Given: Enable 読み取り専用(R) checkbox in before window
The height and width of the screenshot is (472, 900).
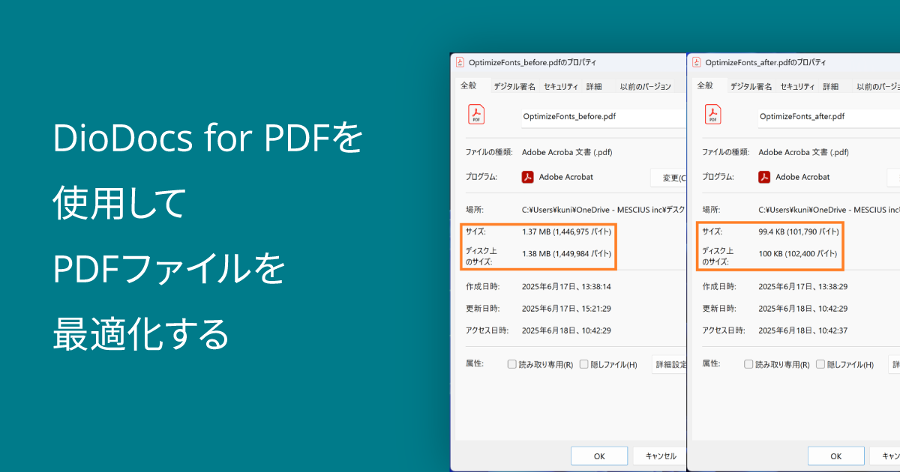Looking at the screenshot, I should point(512,365).
